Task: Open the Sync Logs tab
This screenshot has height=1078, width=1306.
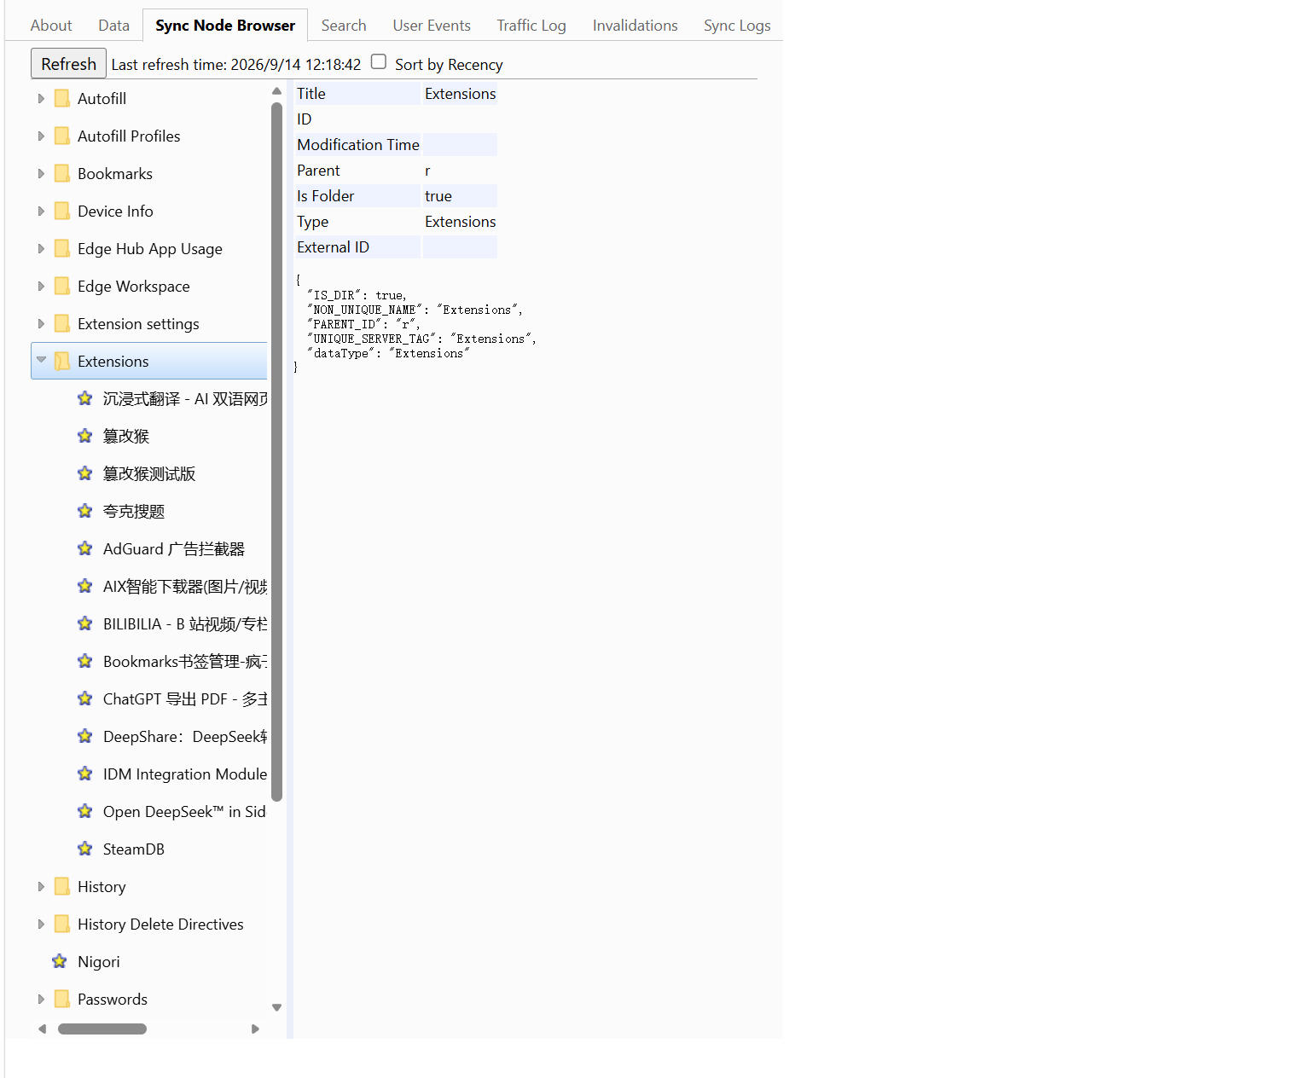Action: coord(737,26)
